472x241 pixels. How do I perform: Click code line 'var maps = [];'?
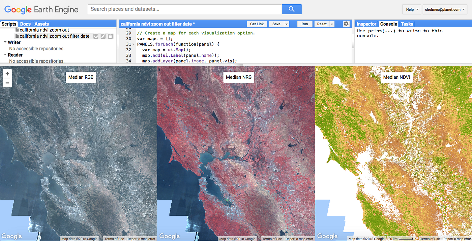[x=155, y=39]
